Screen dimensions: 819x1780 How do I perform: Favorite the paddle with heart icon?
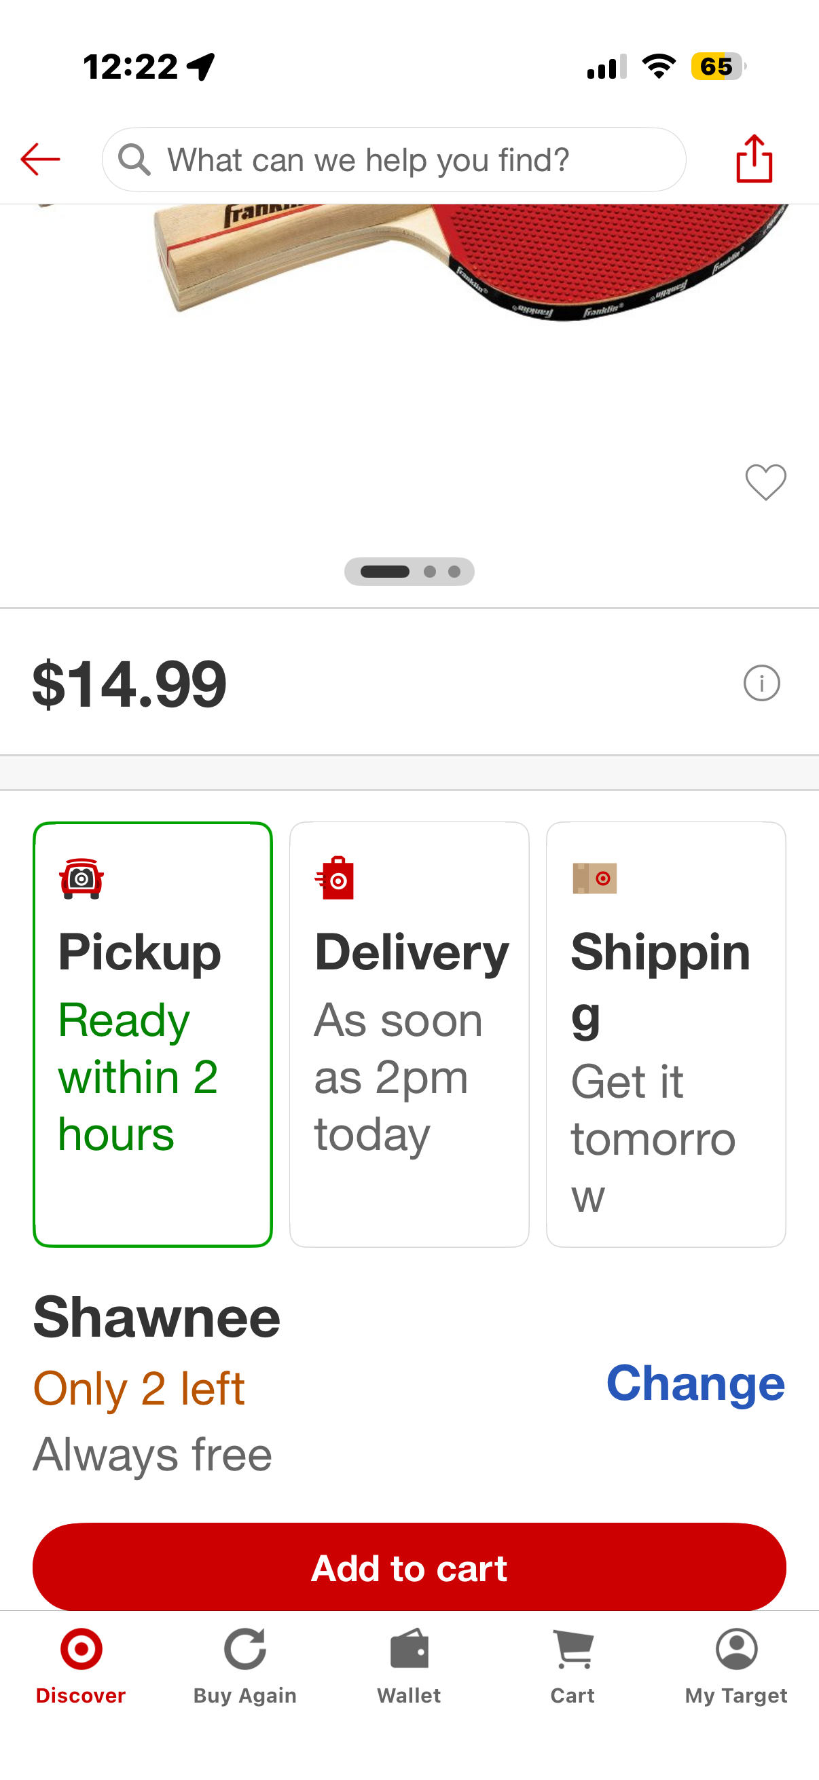click(766, 481)
